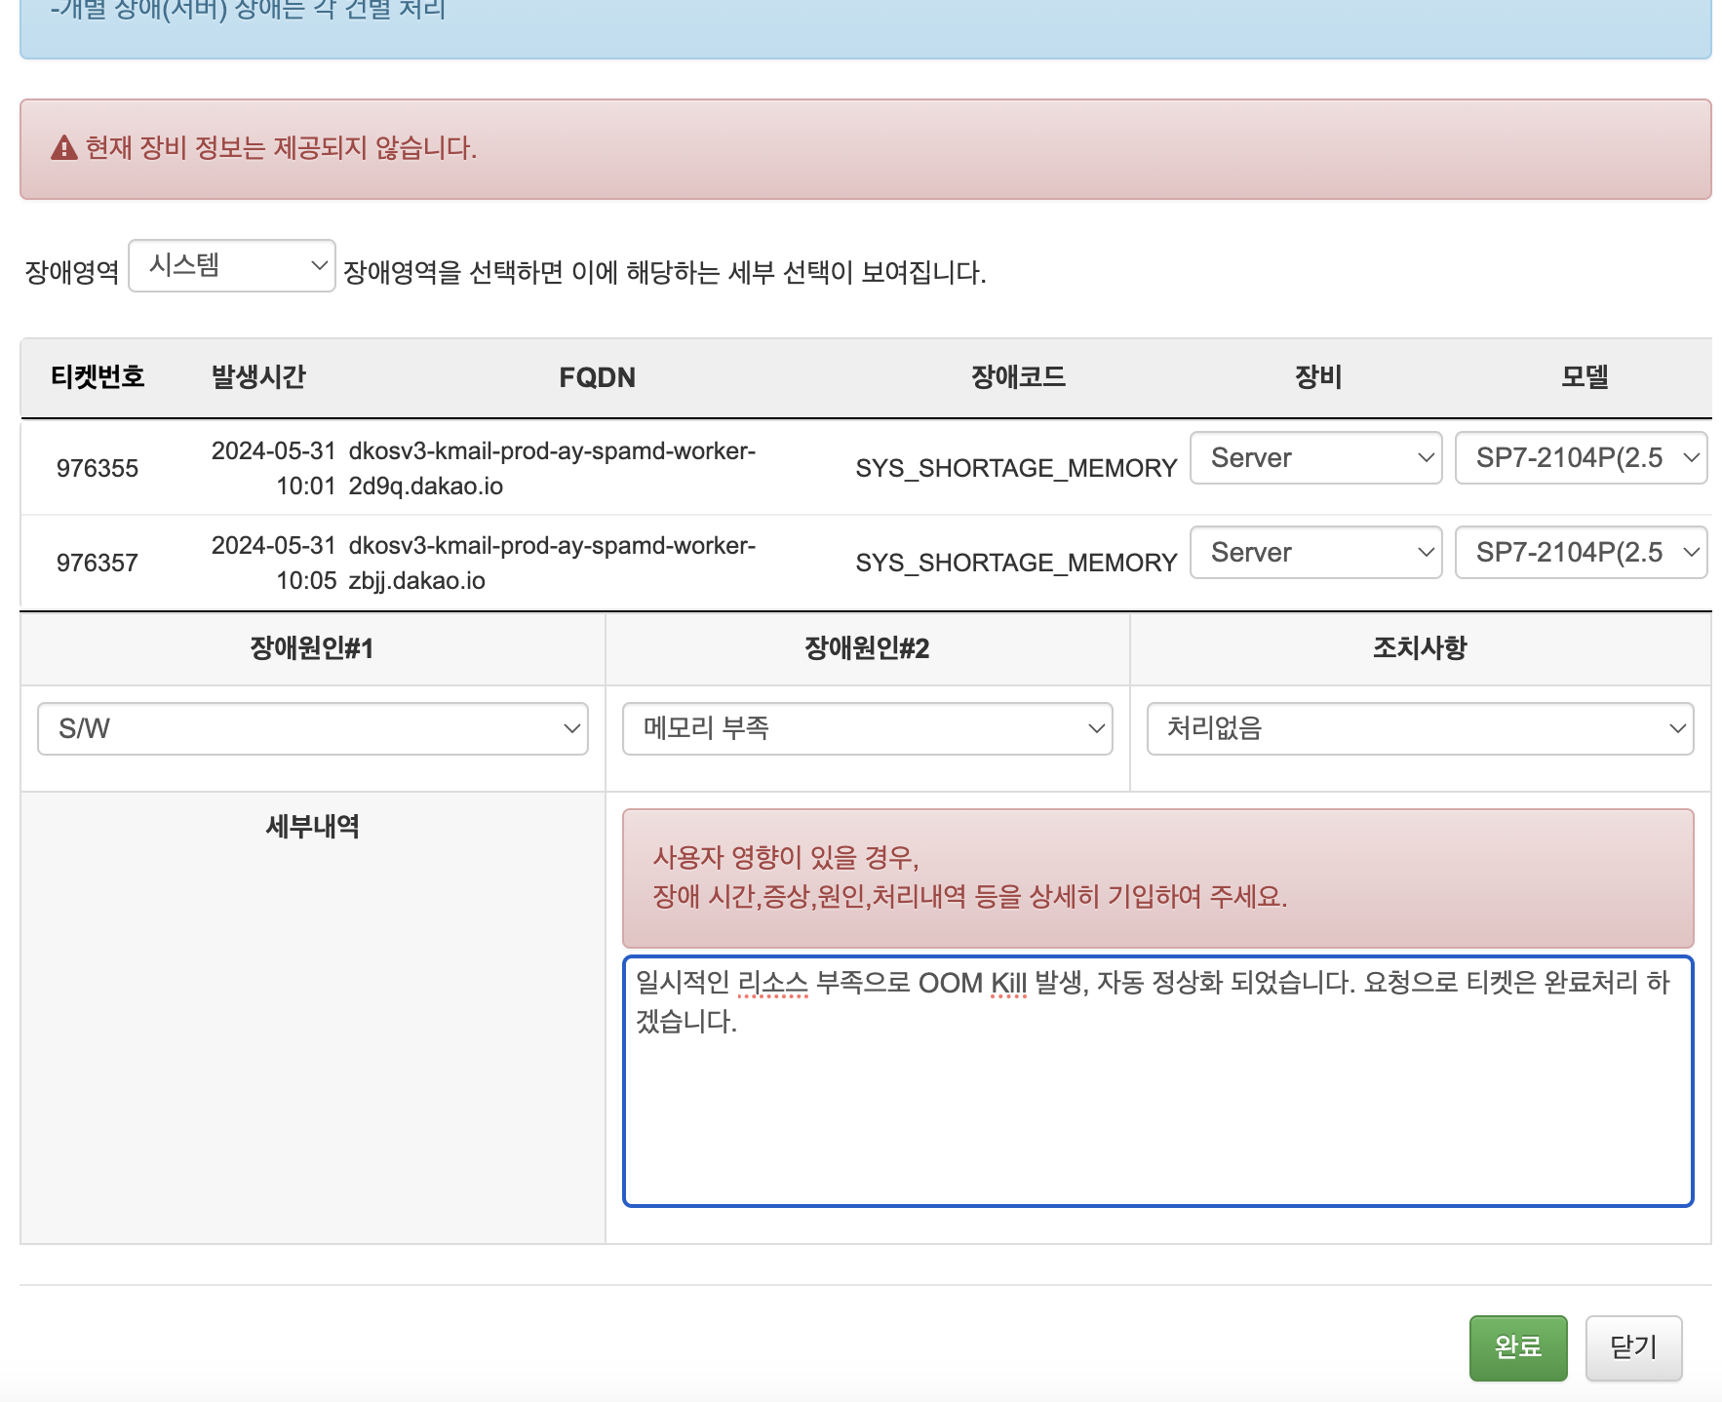Click the FQDN ending in 2d9q.dakao.io
The image size is (1722, 1402).
click(552, 468)
